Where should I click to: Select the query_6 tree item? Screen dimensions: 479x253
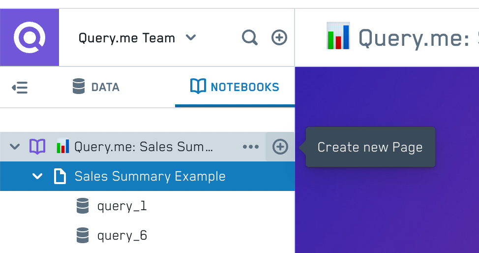click(x=148, y=235)
